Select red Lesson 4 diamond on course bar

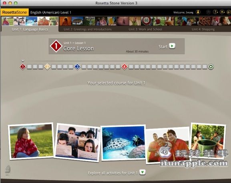[x=125, y=67]
